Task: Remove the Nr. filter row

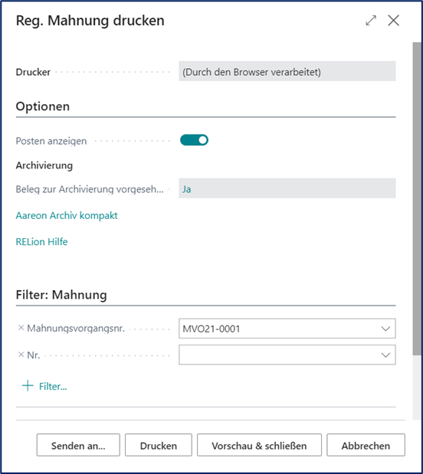Action: tap(21, 355)
